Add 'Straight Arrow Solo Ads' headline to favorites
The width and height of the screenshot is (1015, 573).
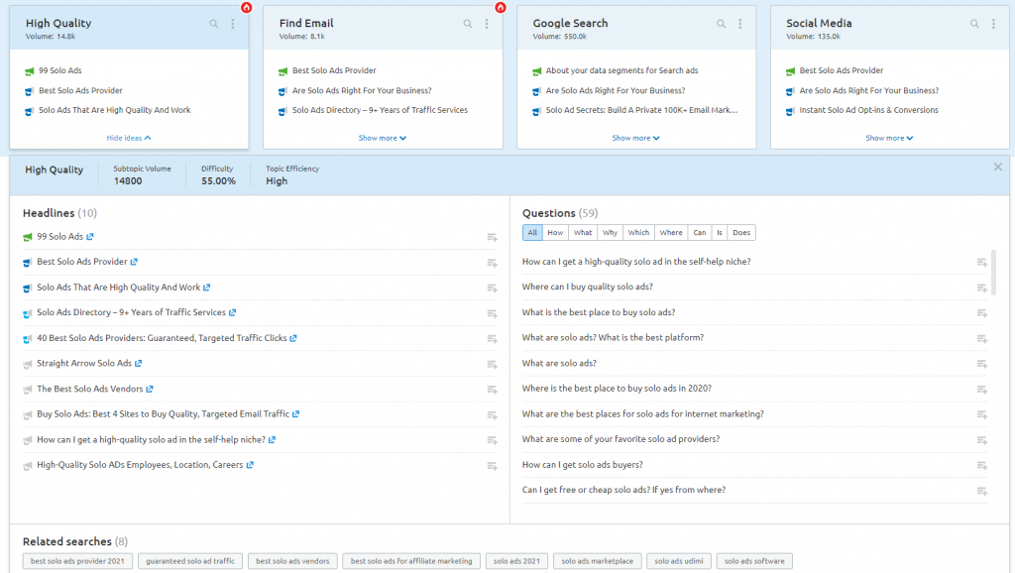click(492, 364)
